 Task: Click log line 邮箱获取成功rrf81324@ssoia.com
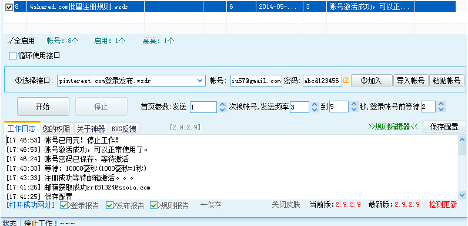coord(78,188)
